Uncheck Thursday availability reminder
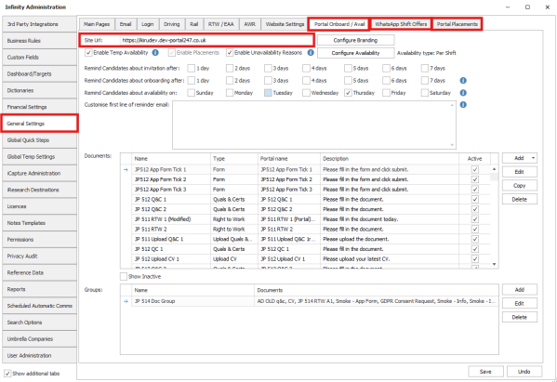This screenshot has width=557, height=382. (x=348, y=93)
